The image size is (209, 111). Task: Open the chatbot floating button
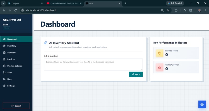click(202, 104)
